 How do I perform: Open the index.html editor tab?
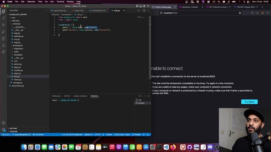pos(79,11)
